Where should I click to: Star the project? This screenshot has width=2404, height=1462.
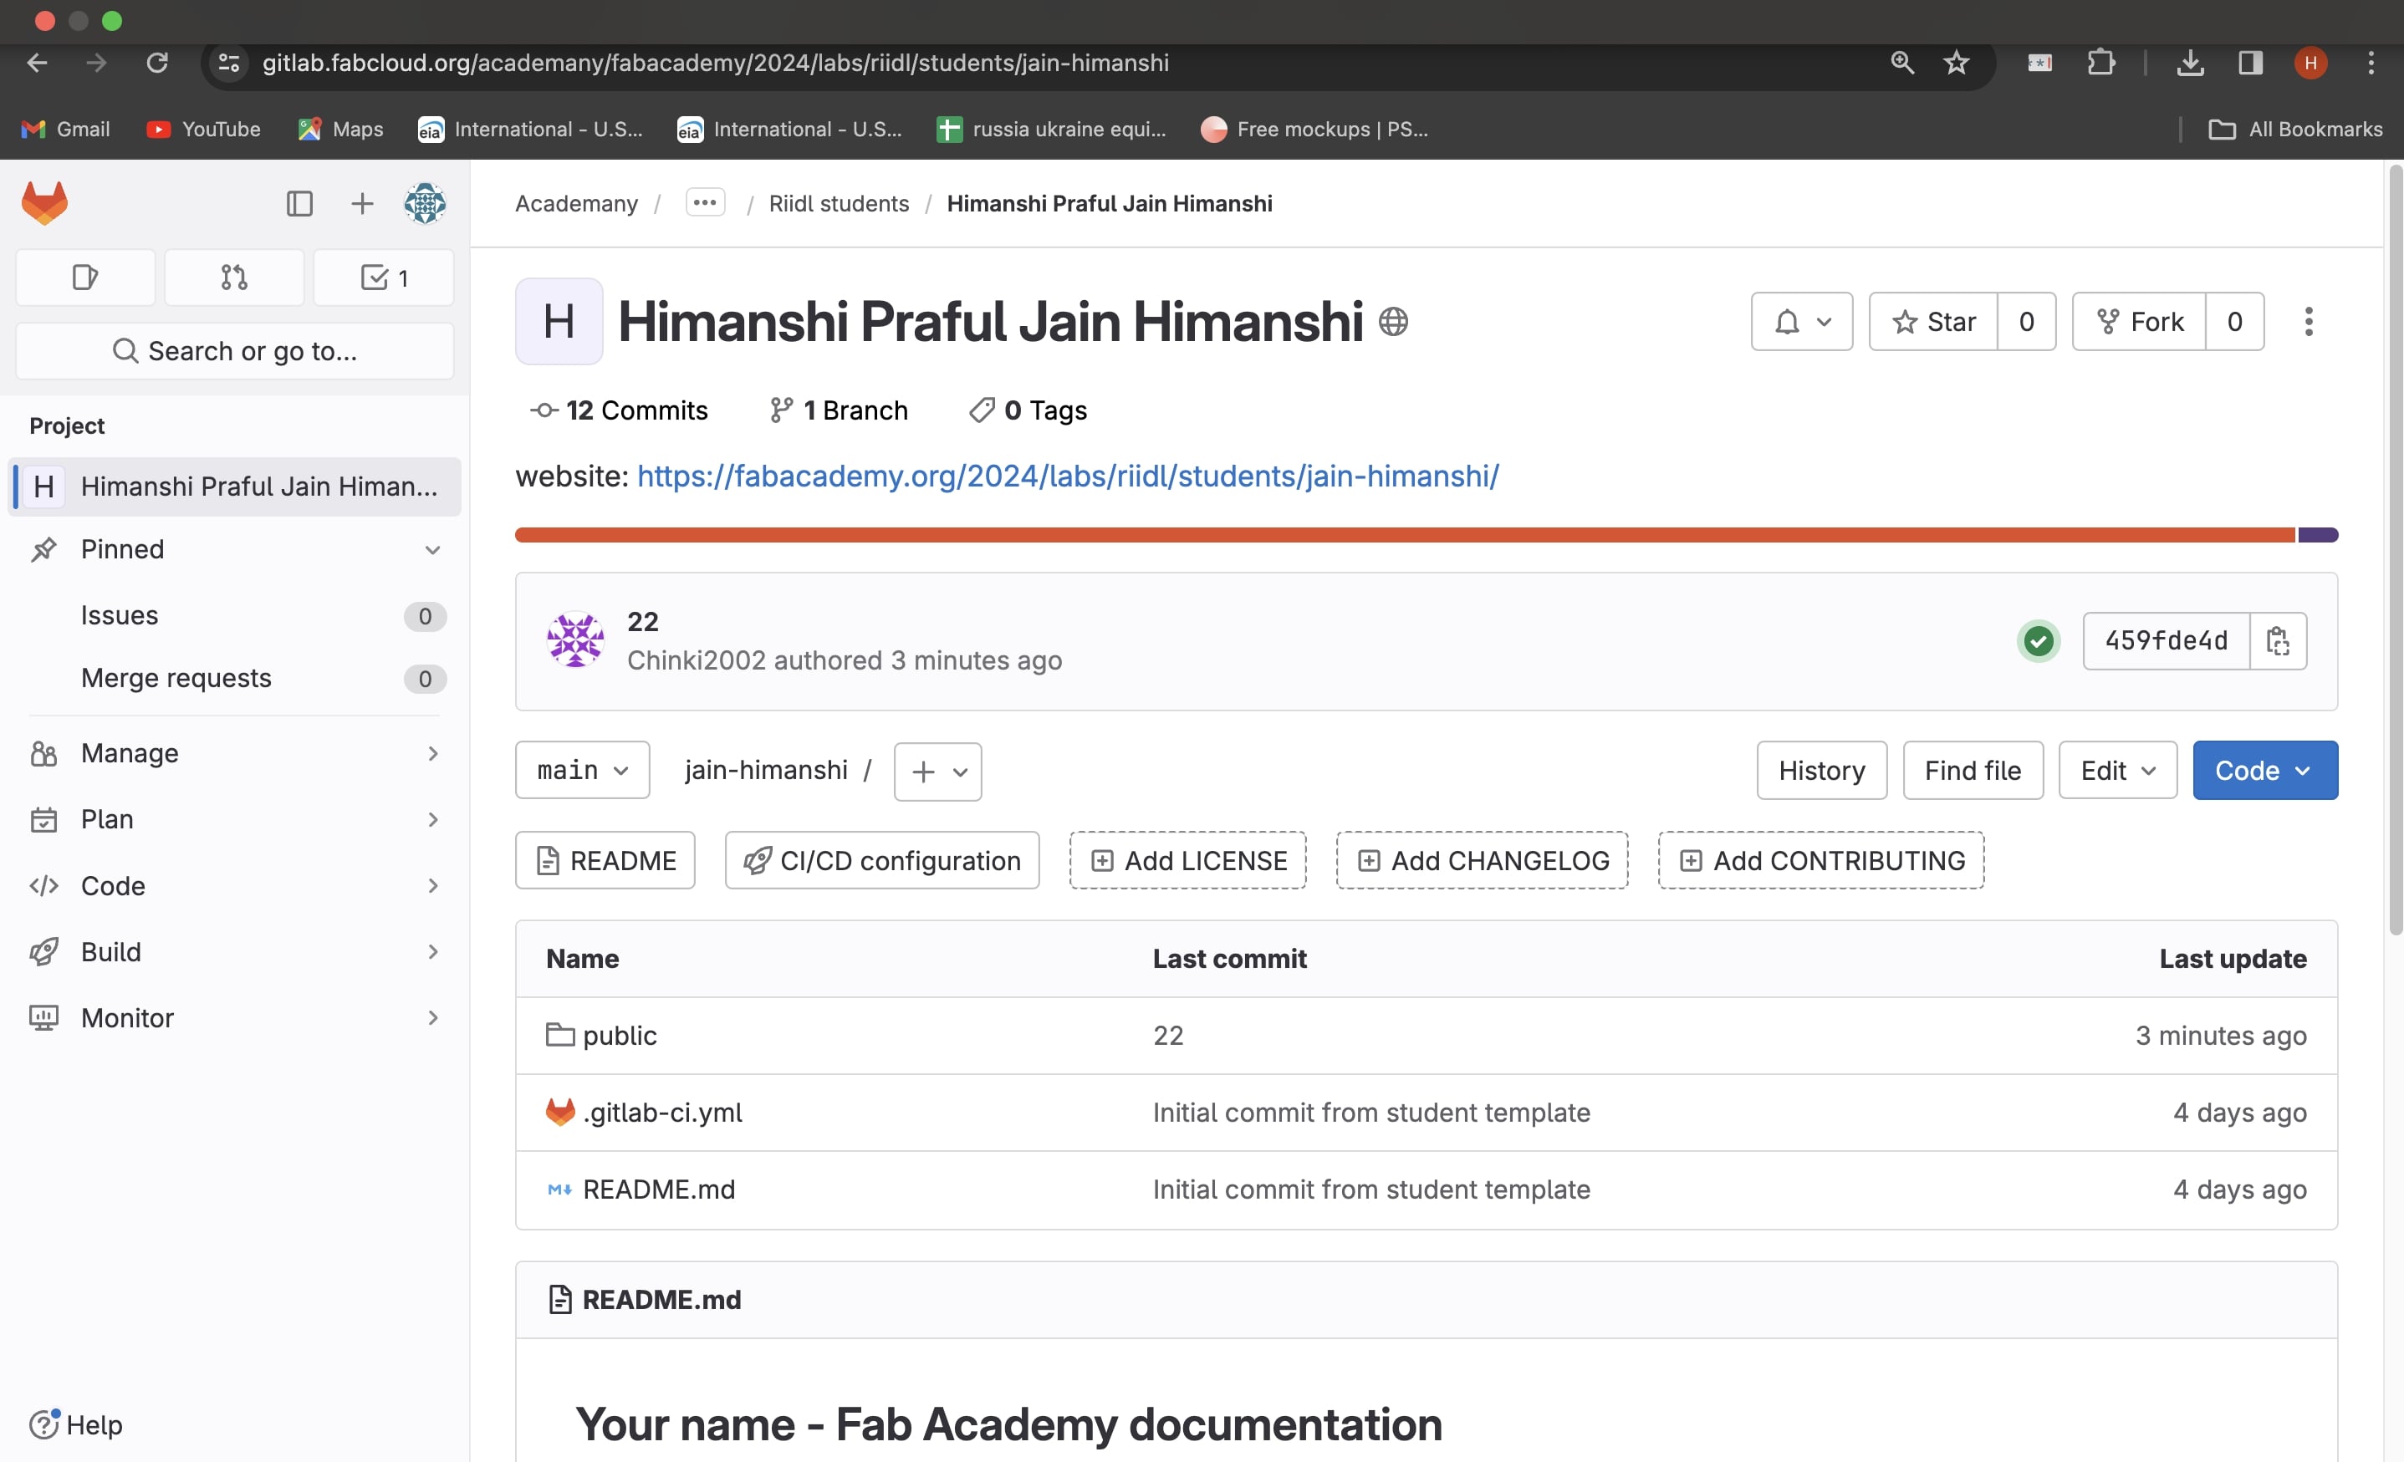pyautogui.click(x=1932, y=322)
